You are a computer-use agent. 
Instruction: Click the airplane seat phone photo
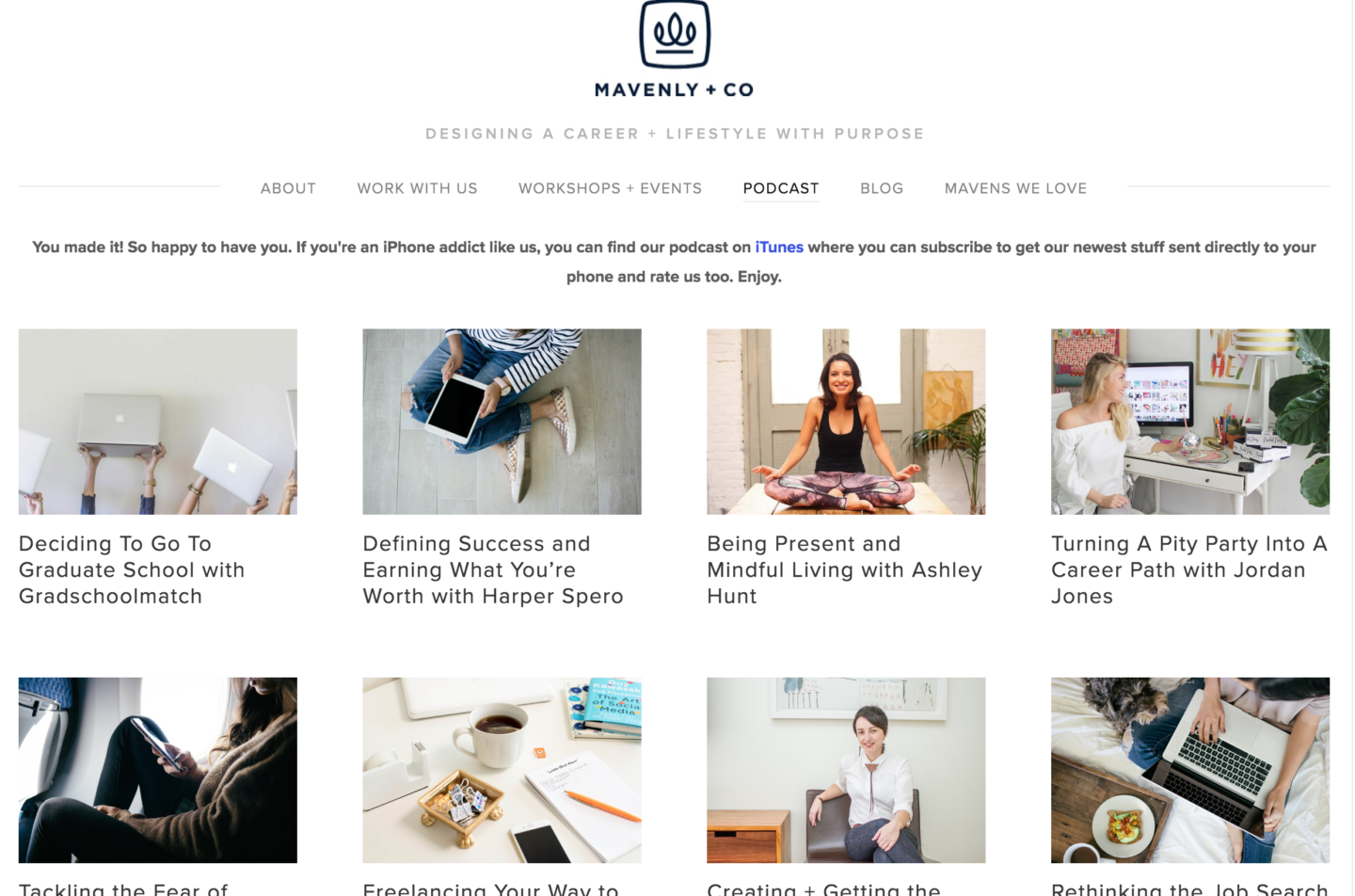pos(158,770)
